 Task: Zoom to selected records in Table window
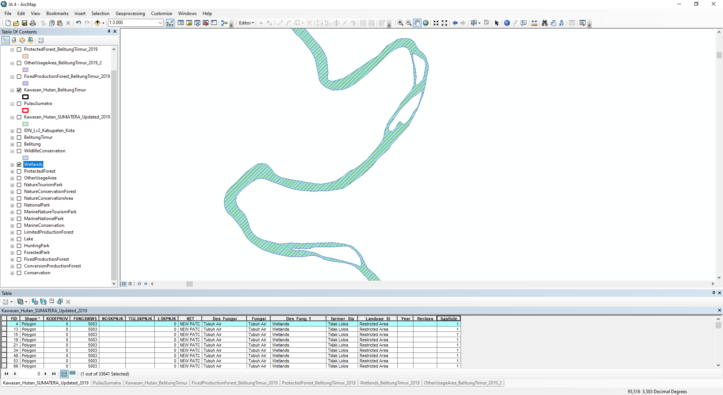point(60,302)
